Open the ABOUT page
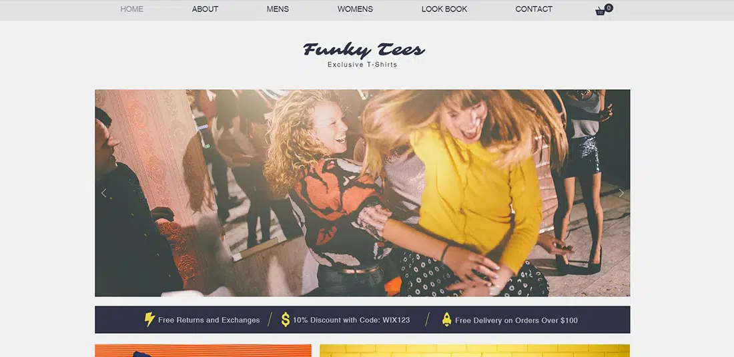734x357 pixels. pos(205,9)
